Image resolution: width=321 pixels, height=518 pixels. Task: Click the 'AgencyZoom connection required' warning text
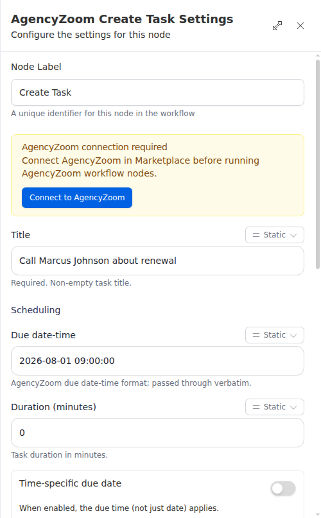click(x=94, y=147)
